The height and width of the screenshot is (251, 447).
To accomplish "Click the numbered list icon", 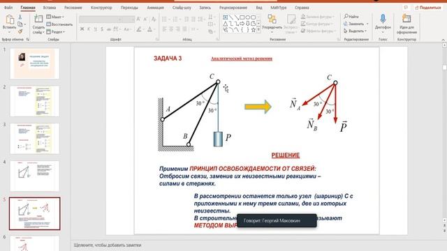I will (175, 19).
